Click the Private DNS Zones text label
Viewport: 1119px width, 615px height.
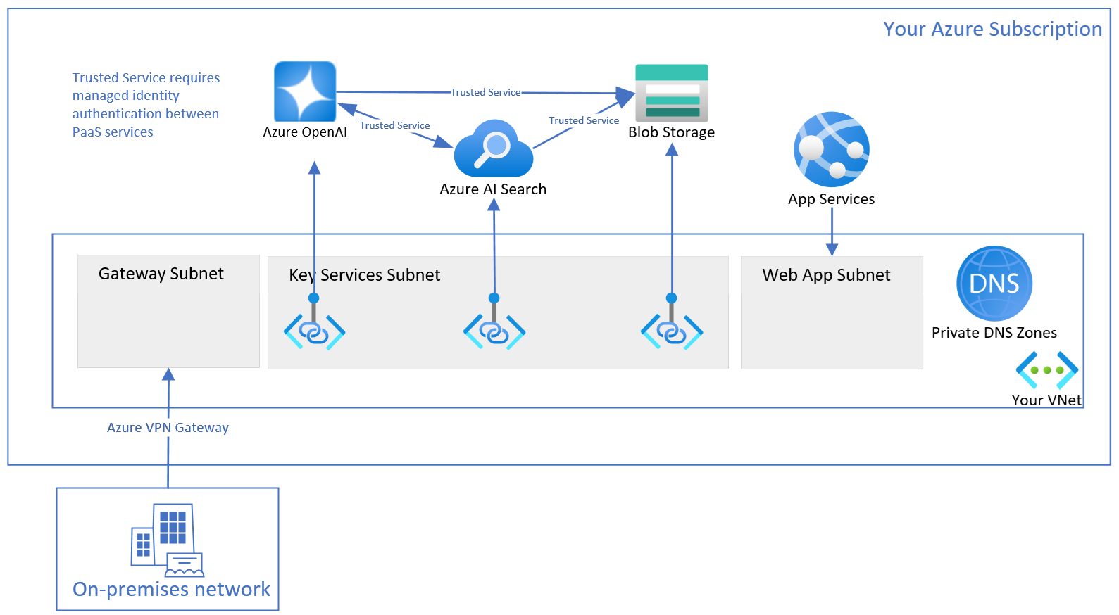[994, 333]
